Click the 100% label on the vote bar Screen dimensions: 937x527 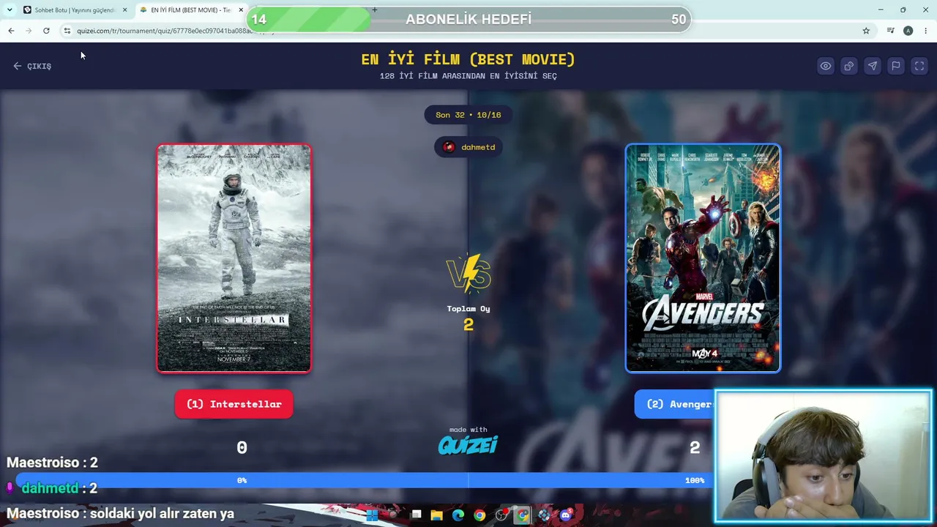[695, 480]
